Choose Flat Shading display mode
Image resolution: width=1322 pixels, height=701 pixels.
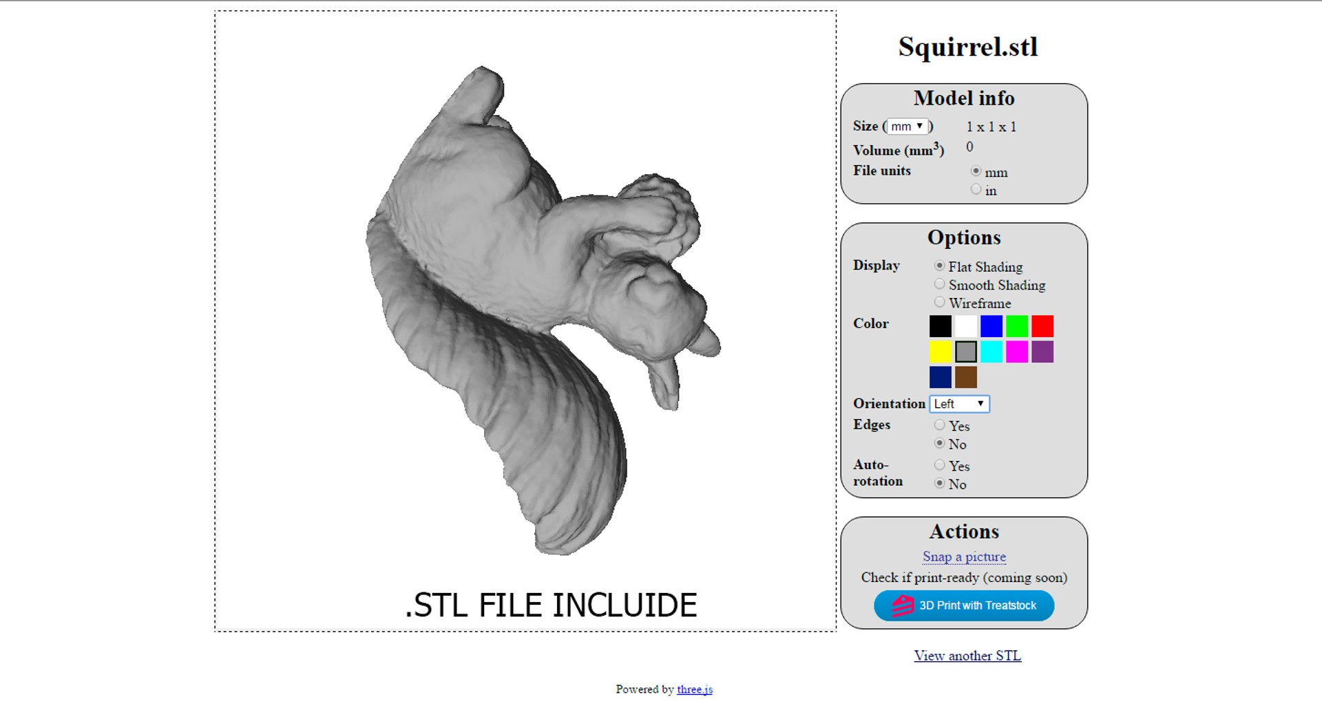939,266
